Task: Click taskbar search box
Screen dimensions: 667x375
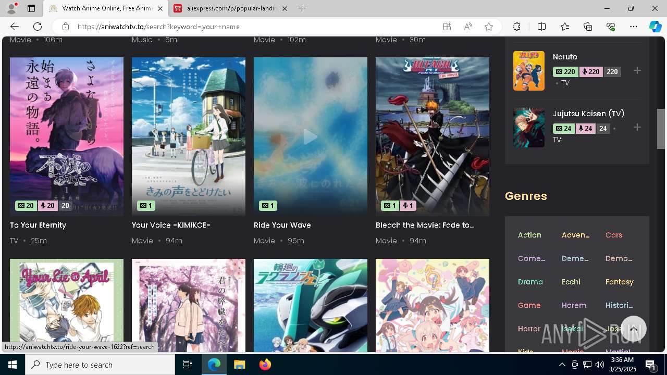Action: point(100,365)
